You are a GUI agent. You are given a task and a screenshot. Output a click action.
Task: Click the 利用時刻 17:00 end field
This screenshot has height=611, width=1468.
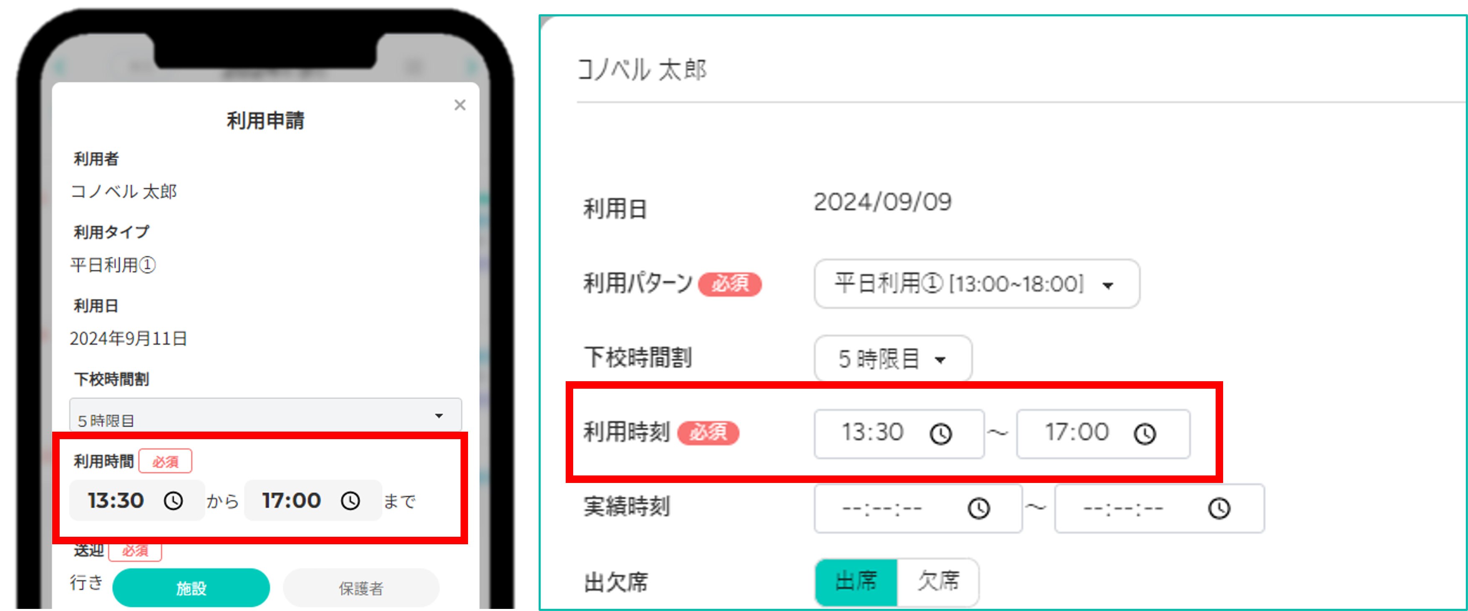pyautogui.click(x=1103, y=434)
